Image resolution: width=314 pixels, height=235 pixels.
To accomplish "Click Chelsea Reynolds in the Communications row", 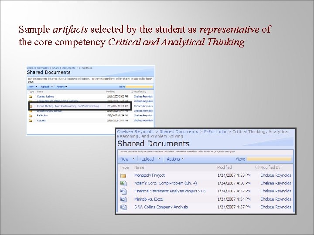I will point(143,96).
